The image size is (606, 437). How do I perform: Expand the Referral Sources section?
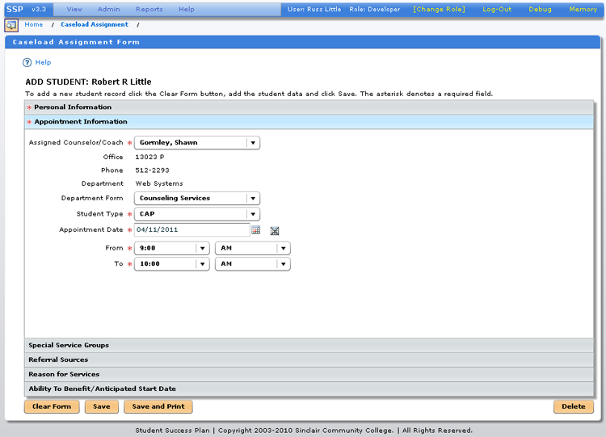tap(58, 360)
